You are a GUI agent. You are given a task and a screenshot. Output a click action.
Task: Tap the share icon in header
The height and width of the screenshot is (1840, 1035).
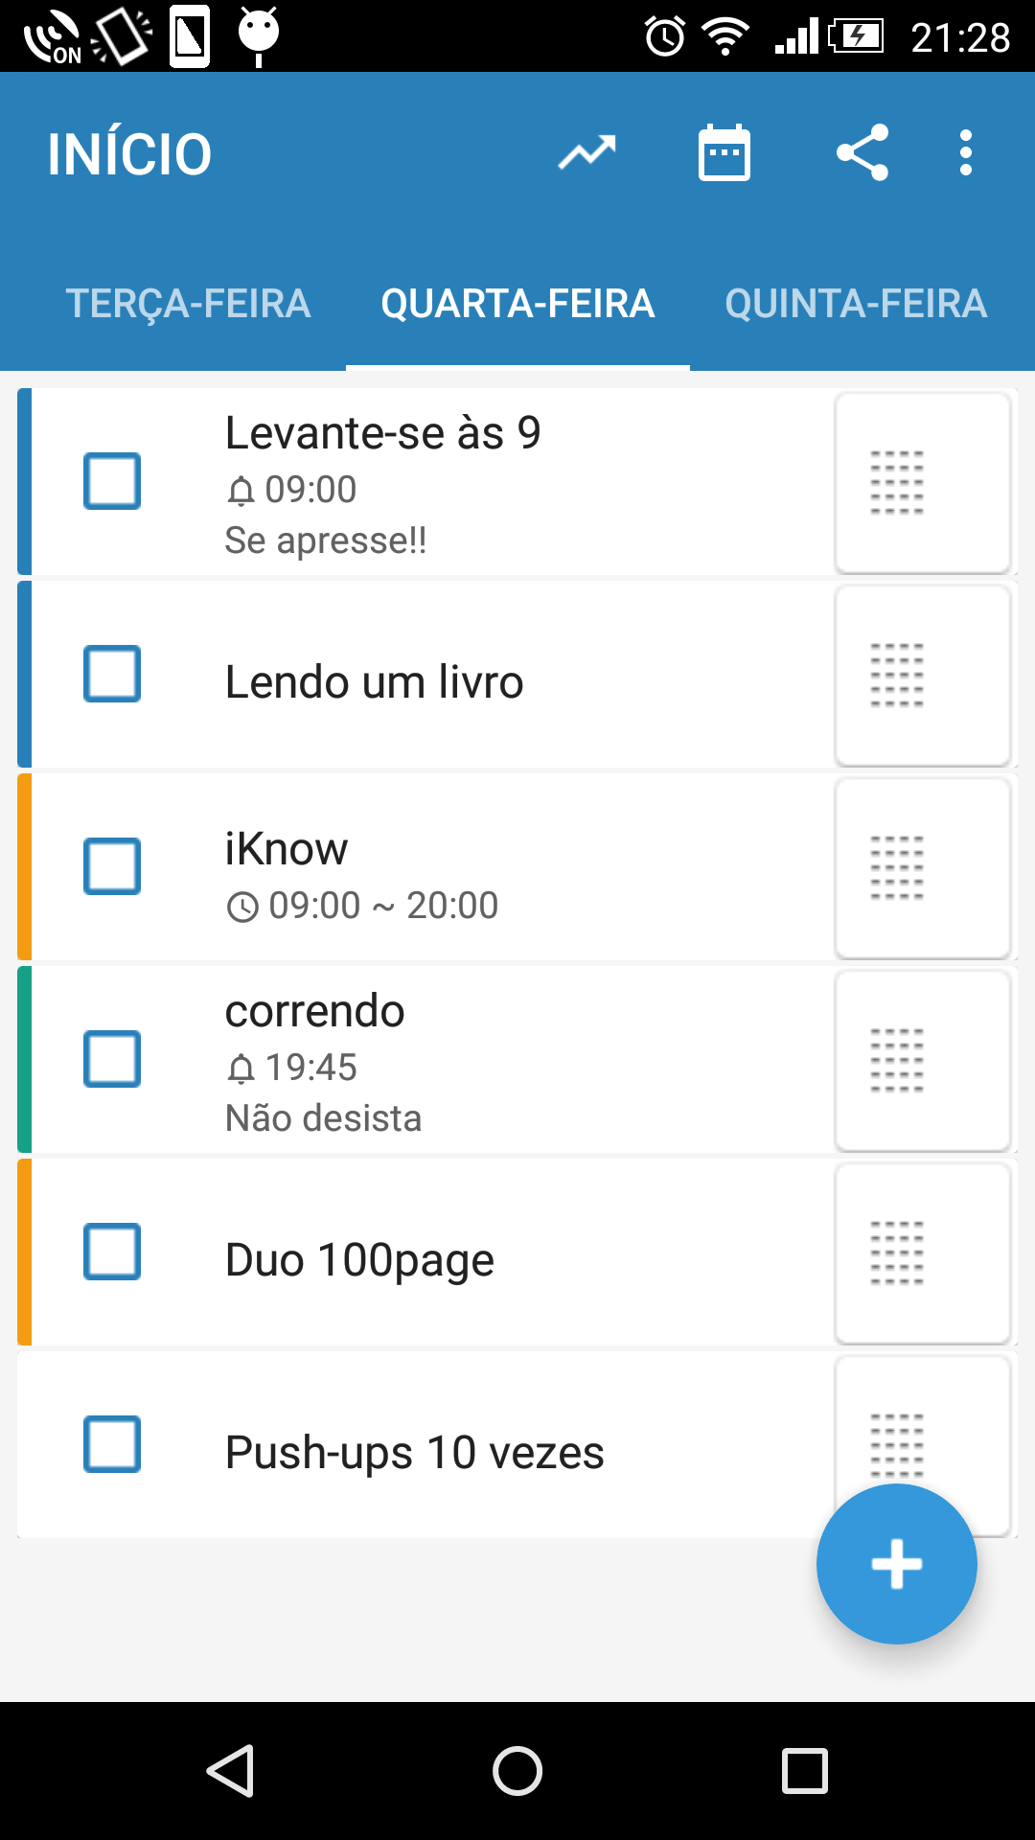coord(862,153)
